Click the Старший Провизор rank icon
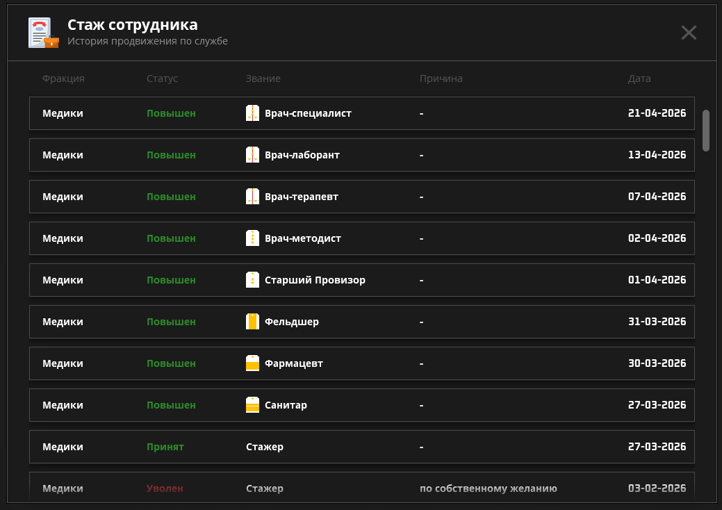 point(252,280)
